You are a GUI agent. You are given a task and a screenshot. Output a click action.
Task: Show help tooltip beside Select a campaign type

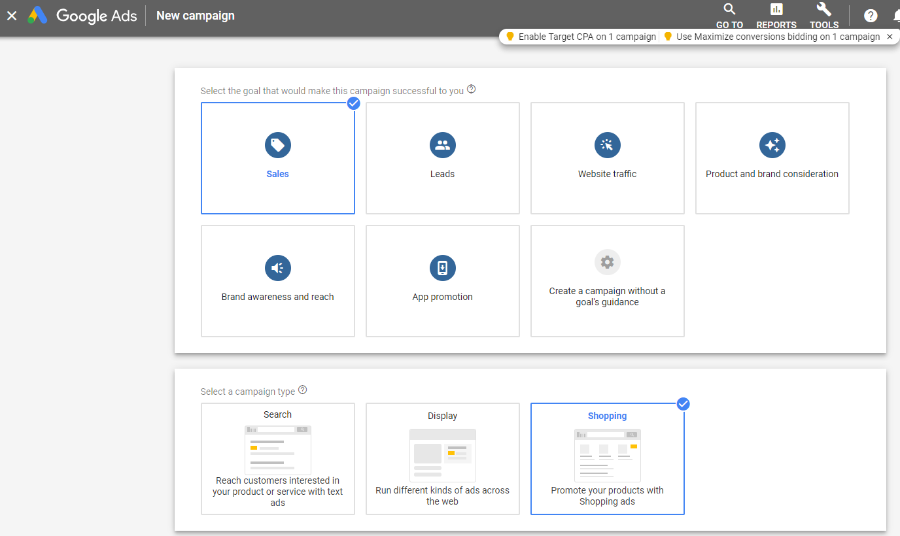302,390
